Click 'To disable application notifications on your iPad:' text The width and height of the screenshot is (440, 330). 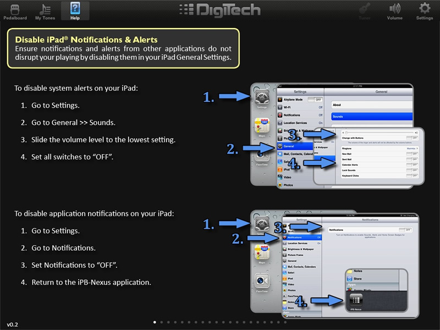94,213
